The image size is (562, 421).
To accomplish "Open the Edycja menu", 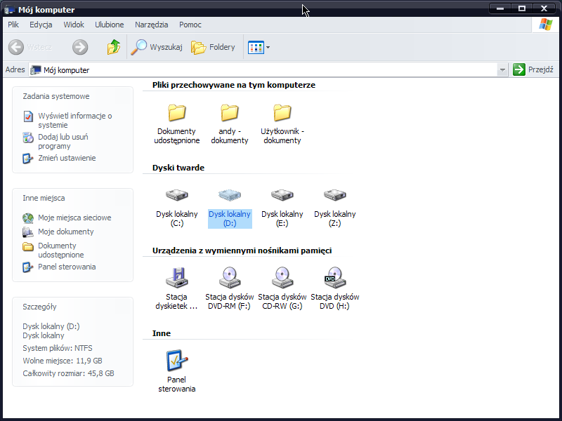I will (41, 25).
